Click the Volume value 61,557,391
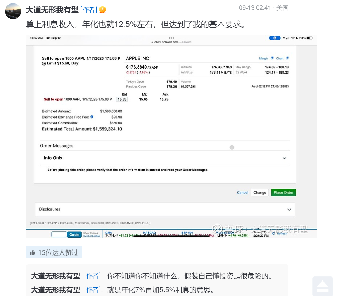Screen dimensions: 347x296 pyautogui.click(x=188, y=86)
